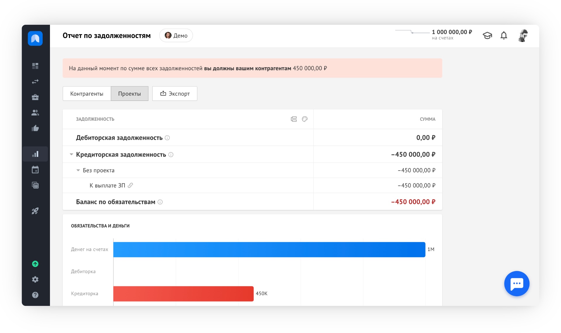Click the thumbs-up icon in sidebar

(x=35, y=128)
